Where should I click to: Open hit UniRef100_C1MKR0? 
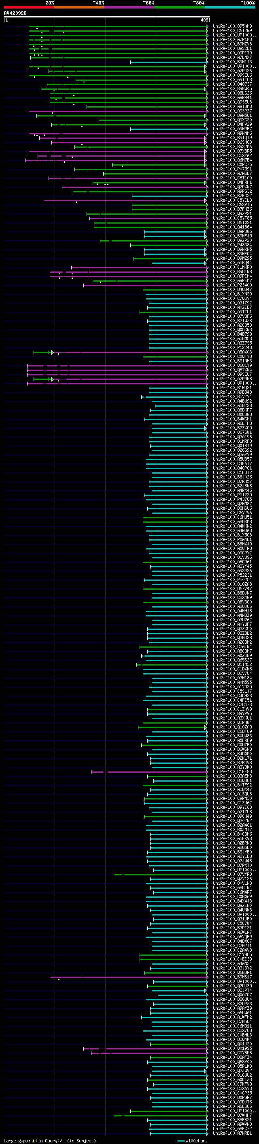click(x=232, y=267)
